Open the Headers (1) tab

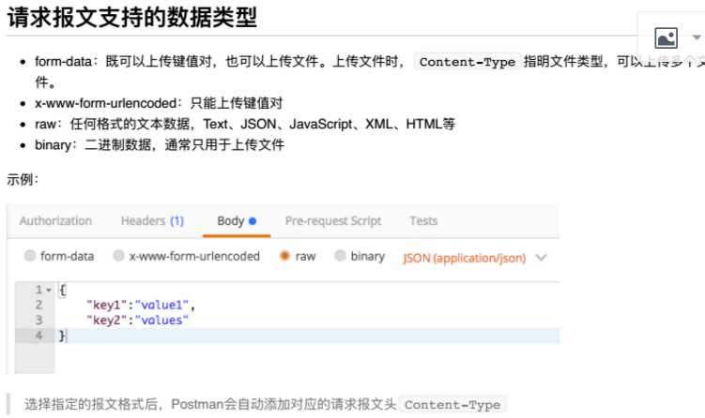152,221
